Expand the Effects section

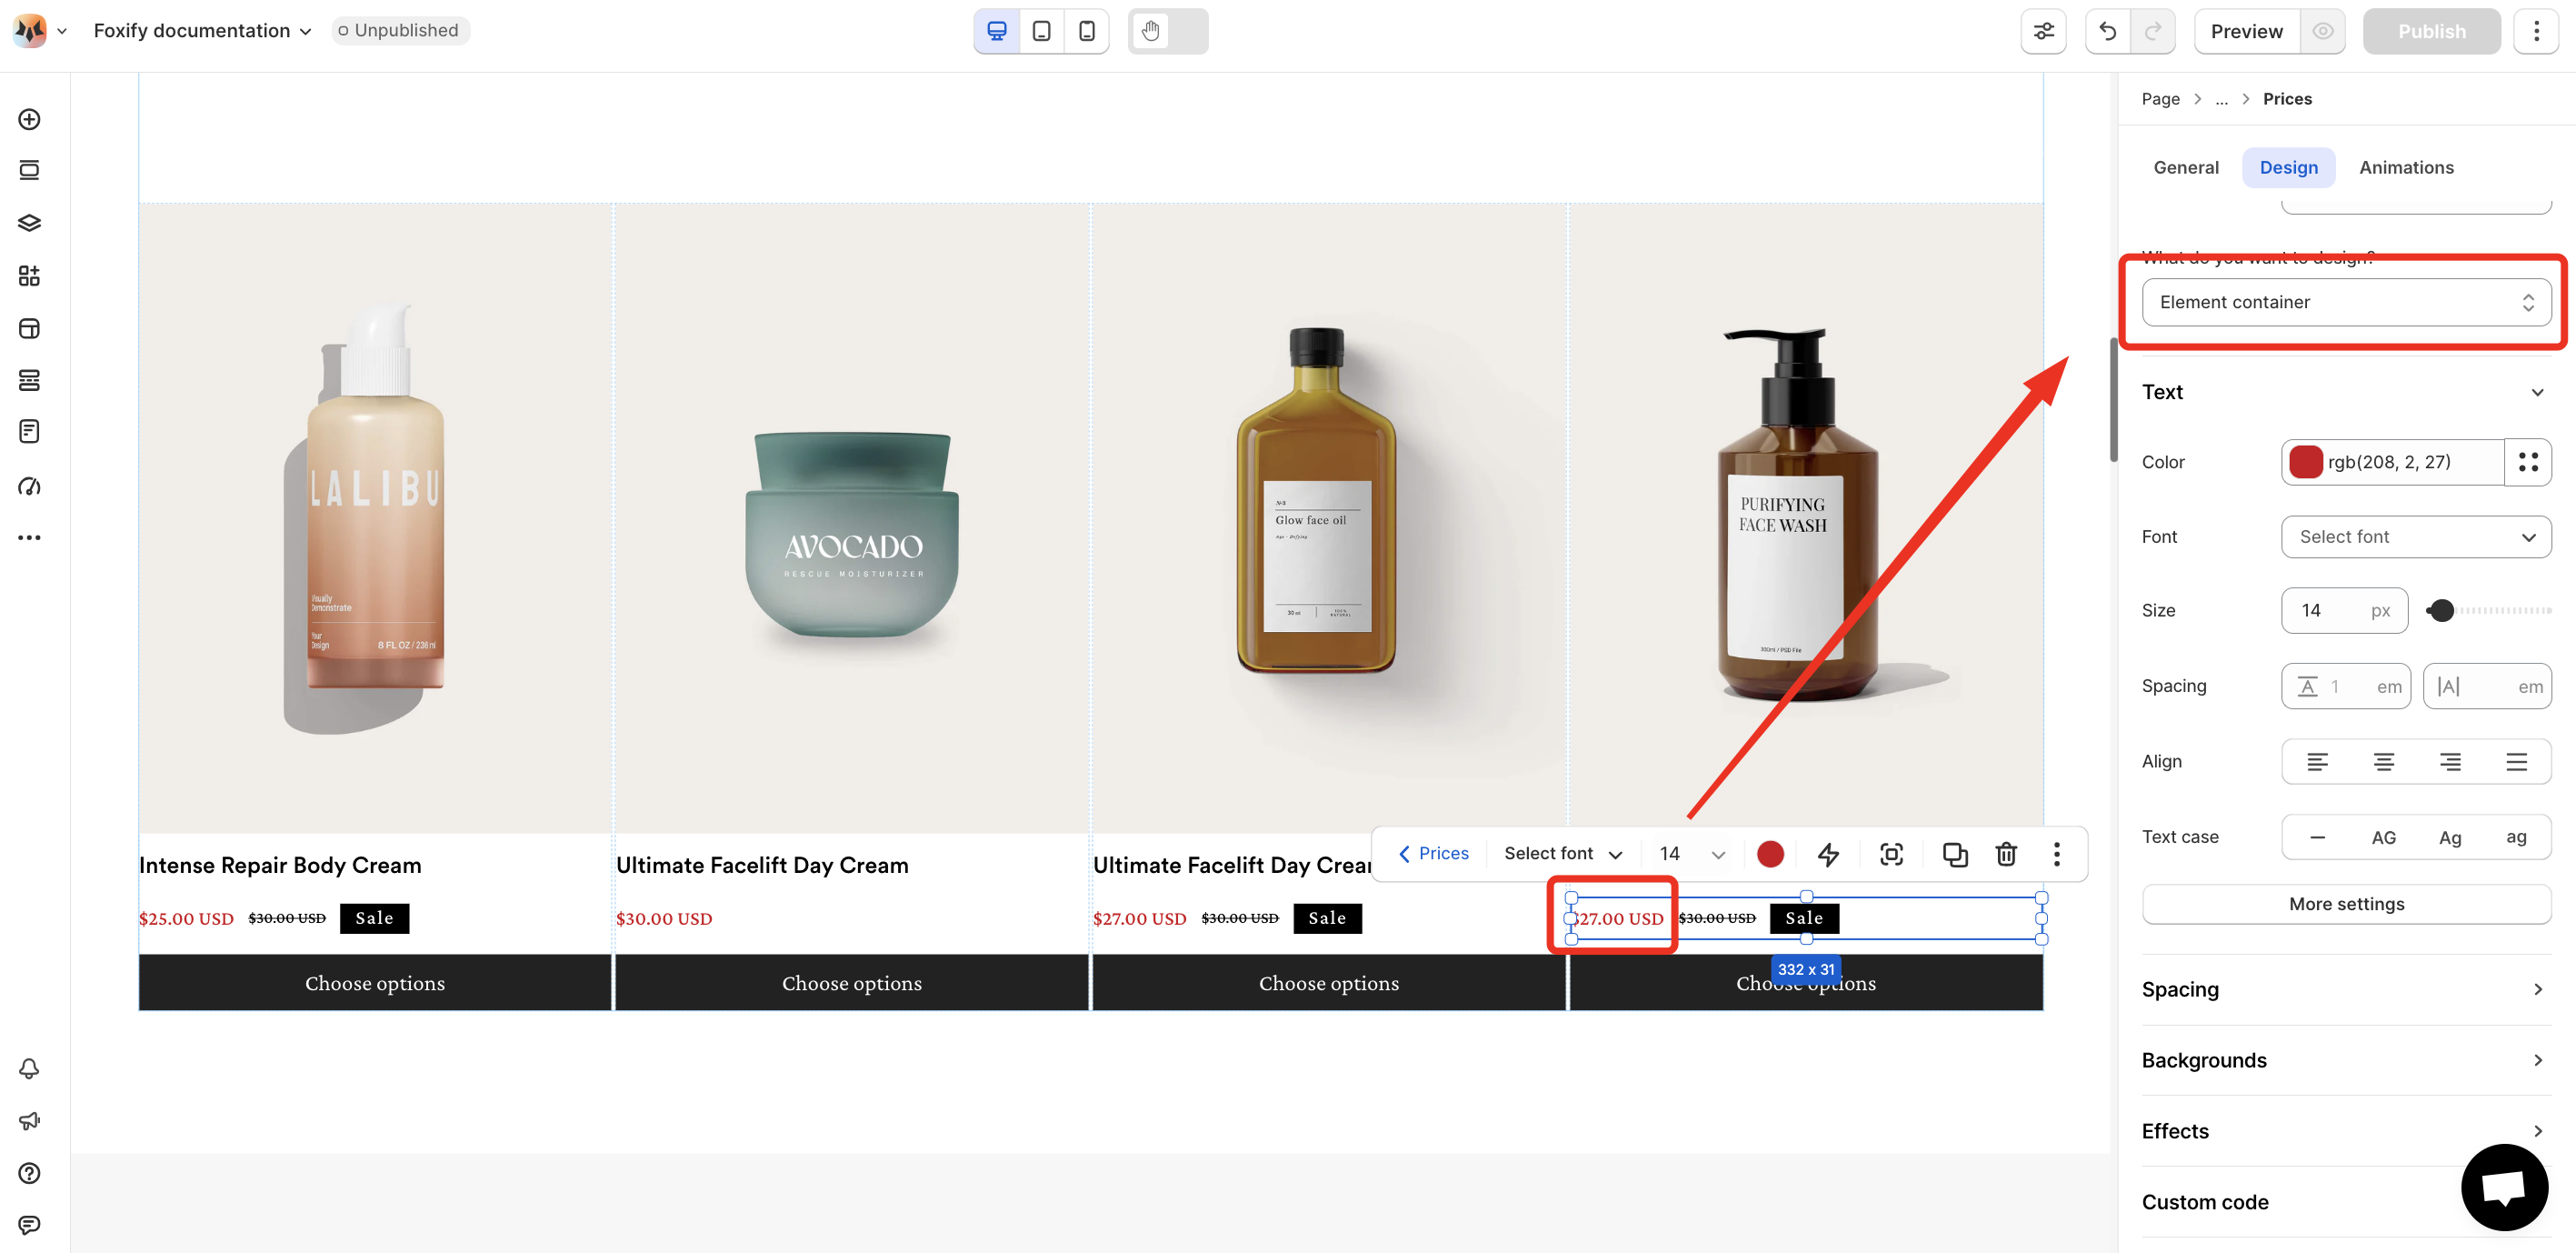[2346, 1131]
